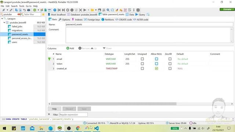Click the yellow open-folder load SQL icon
Screen dimensions: 235x132
click(92, 10)
